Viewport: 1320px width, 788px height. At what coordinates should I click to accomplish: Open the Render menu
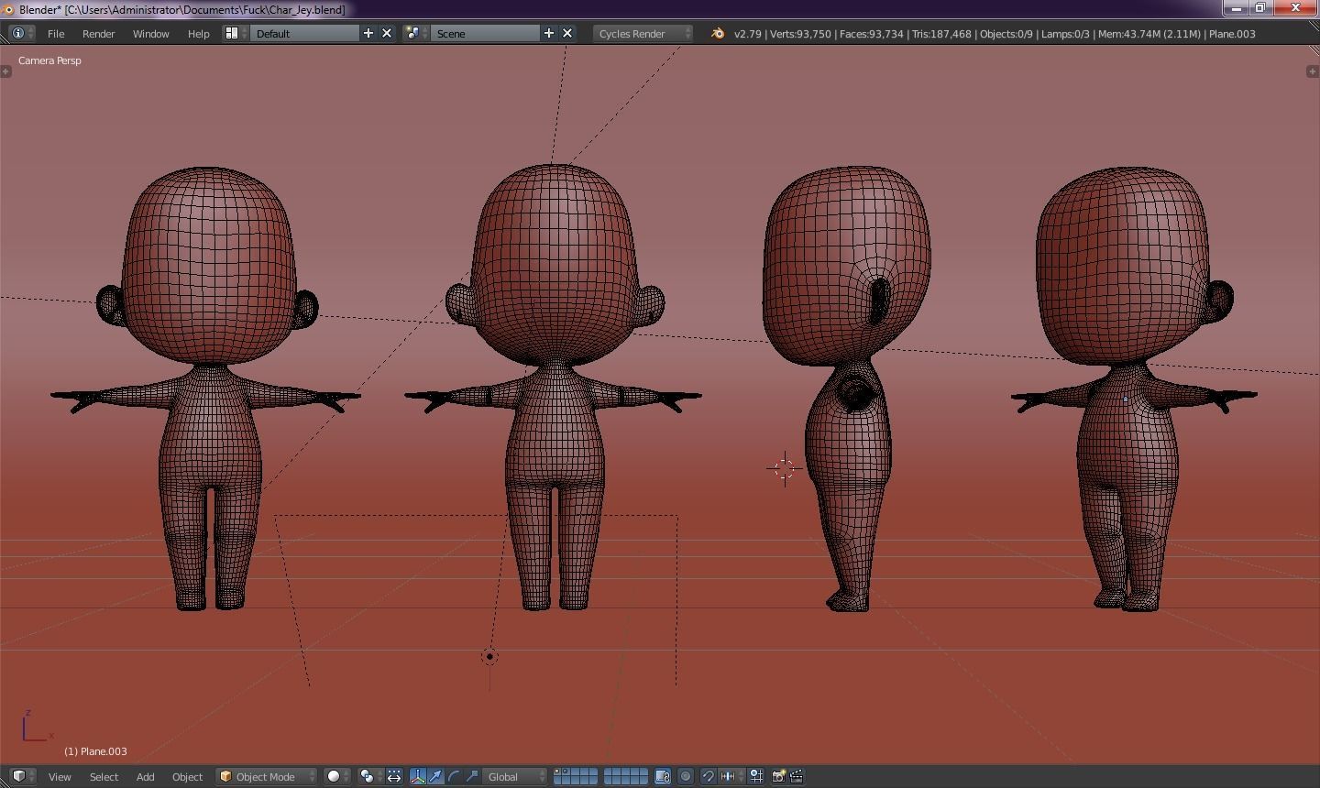(98, 33)
